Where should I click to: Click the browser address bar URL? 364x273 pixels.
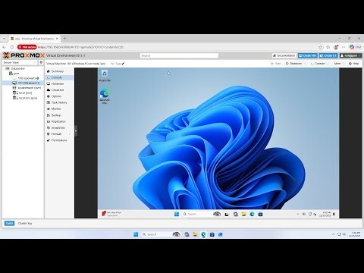[81, 47]
